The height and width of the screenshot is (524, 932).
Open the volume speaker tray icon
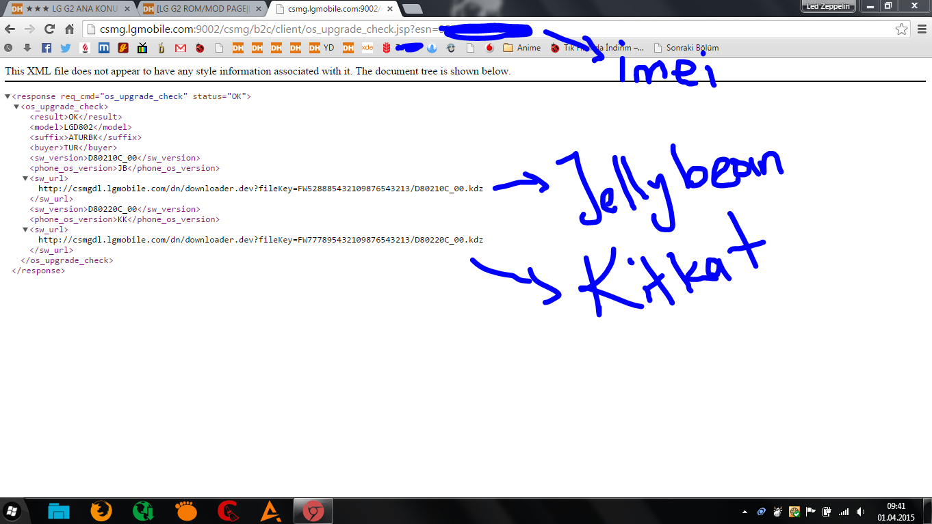(859, 512)
